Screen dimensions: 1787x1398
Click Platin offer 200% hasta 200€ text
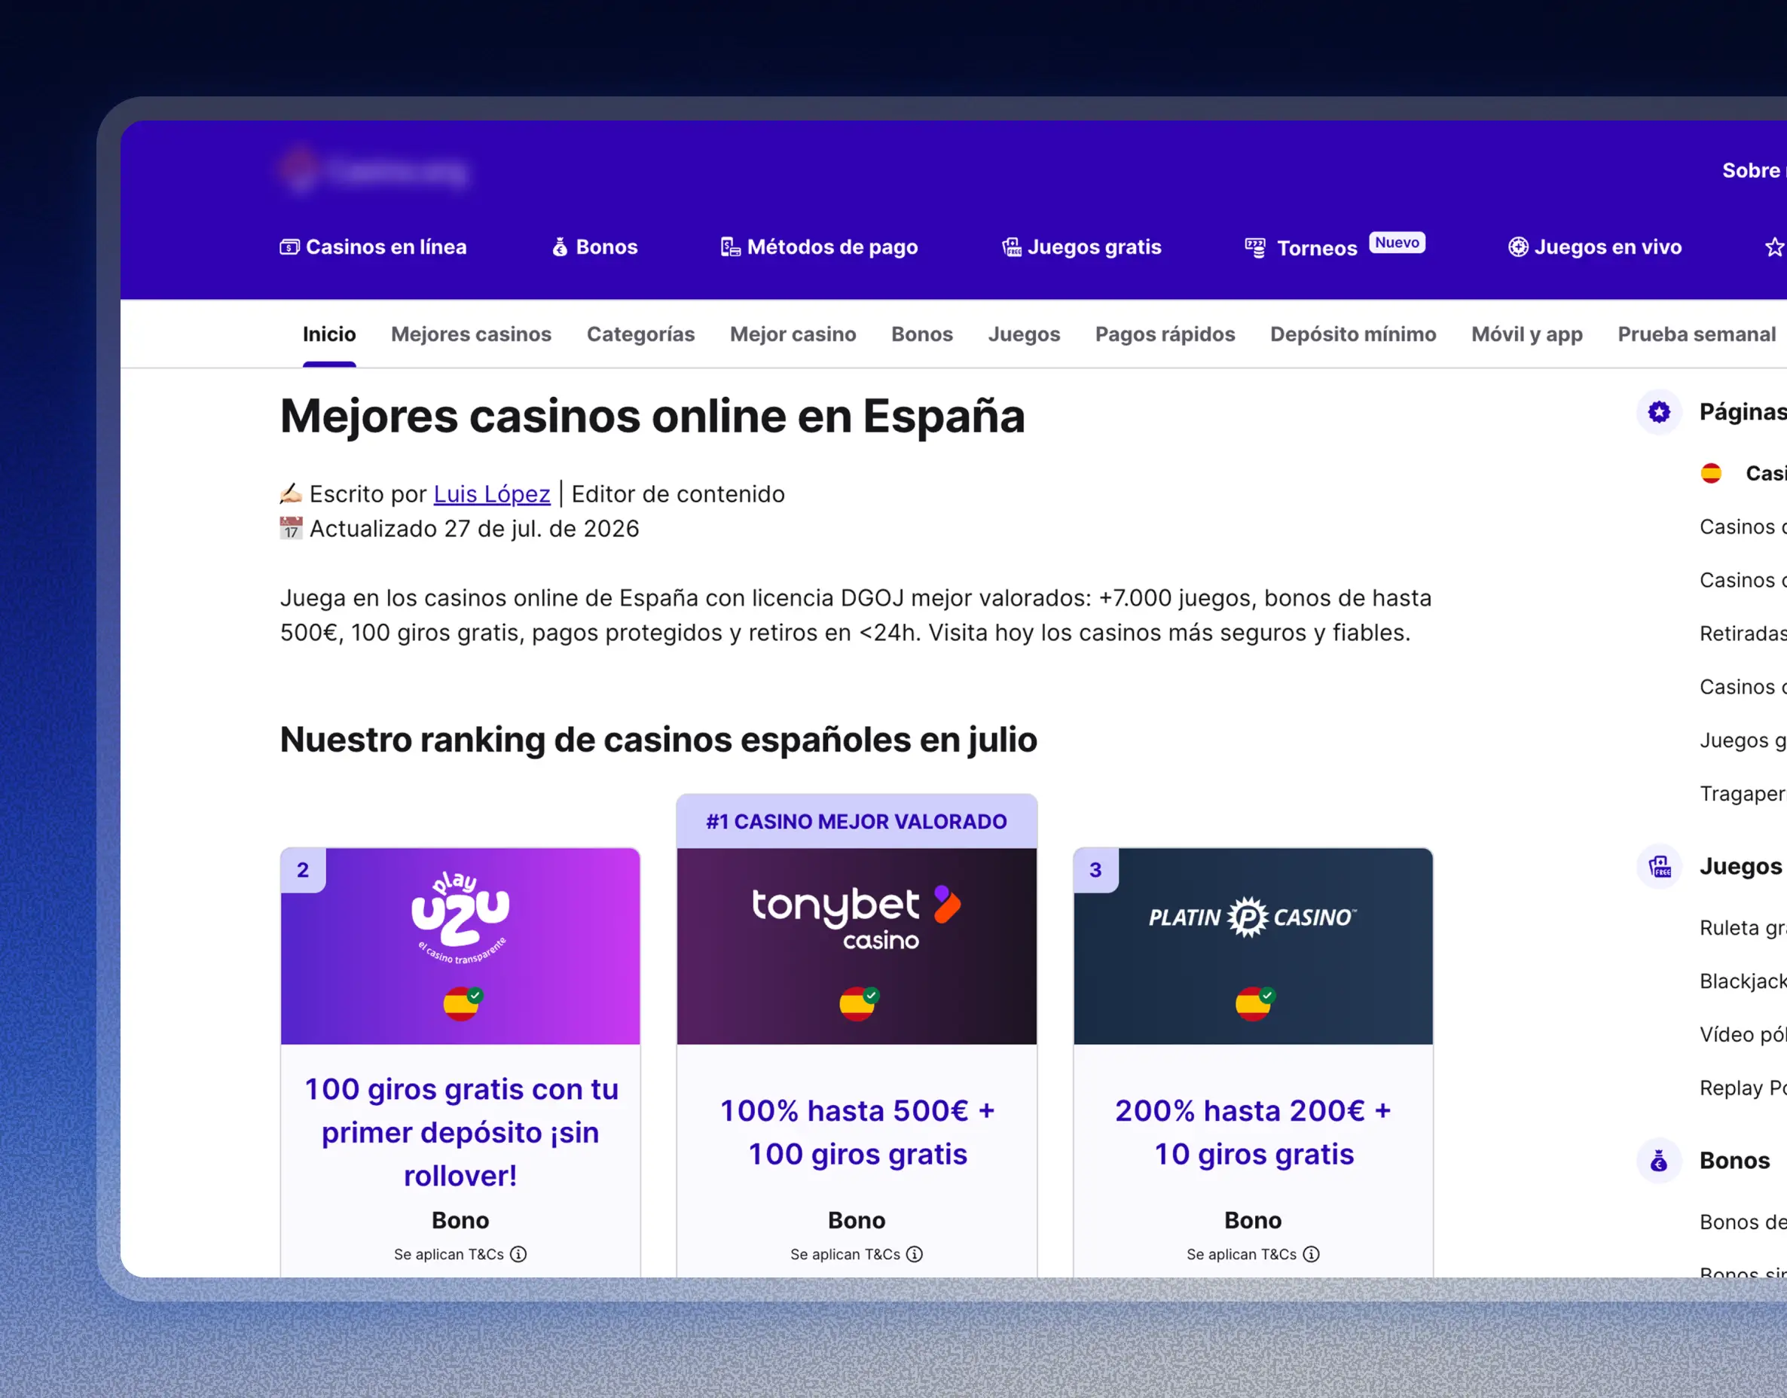(x=1254, y=1132)
